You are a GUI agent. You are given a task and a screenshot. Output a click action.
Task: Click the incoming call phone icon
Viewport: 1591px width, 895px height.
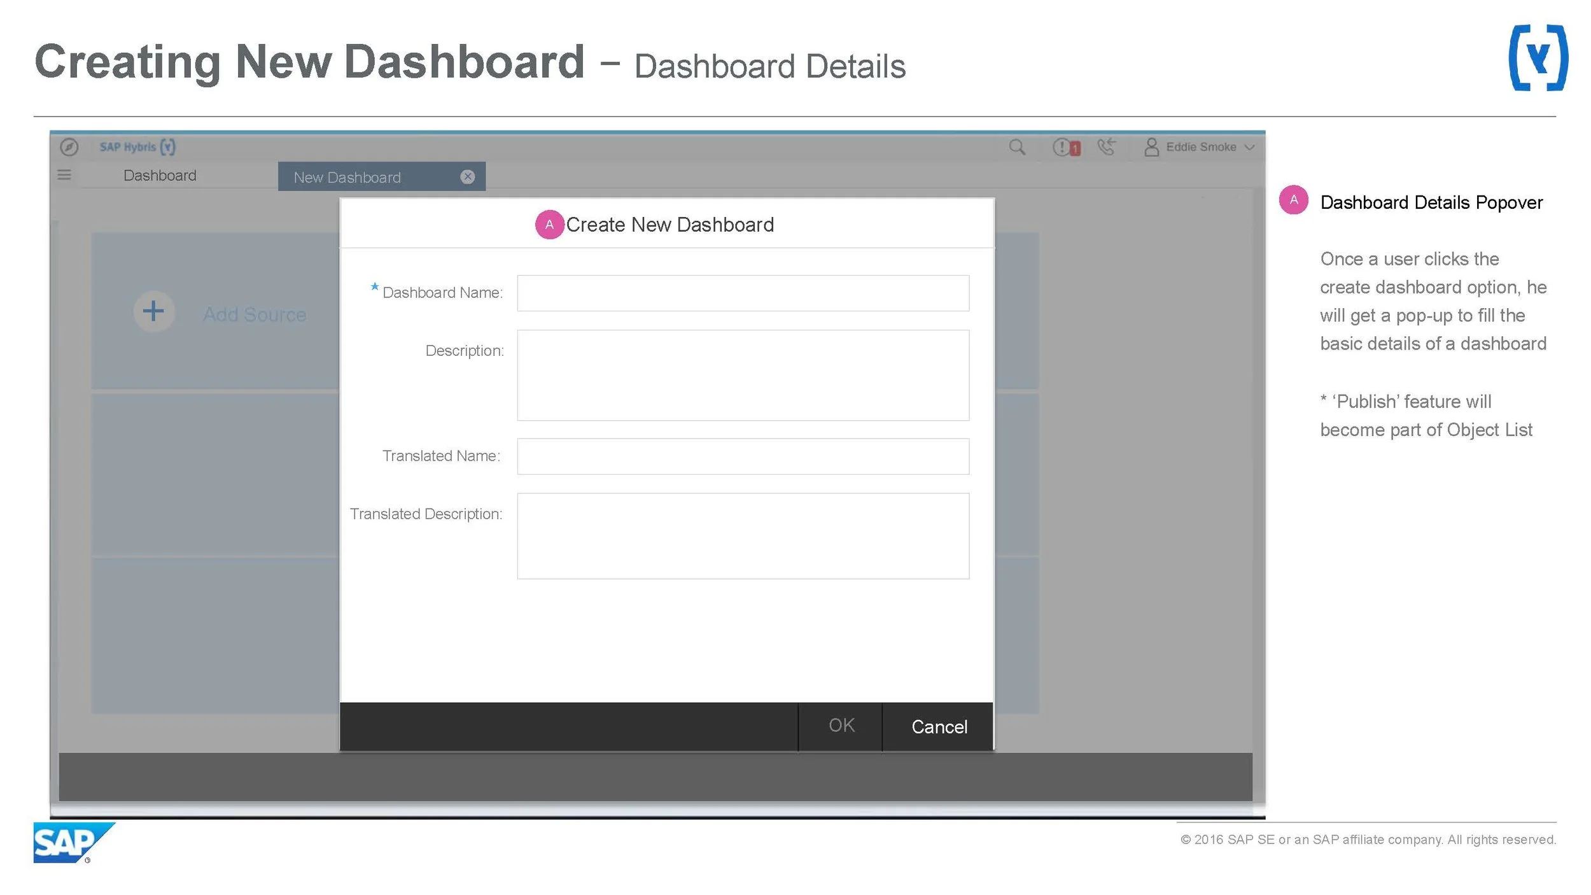(x=1107, y=146)
